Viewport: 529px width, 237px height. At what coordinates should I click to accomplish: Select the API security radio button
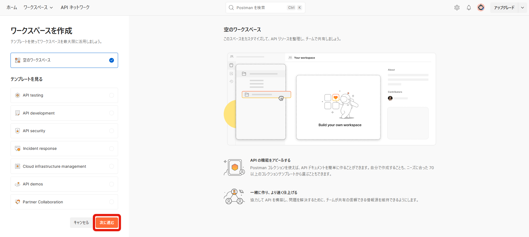coord(111,131)
